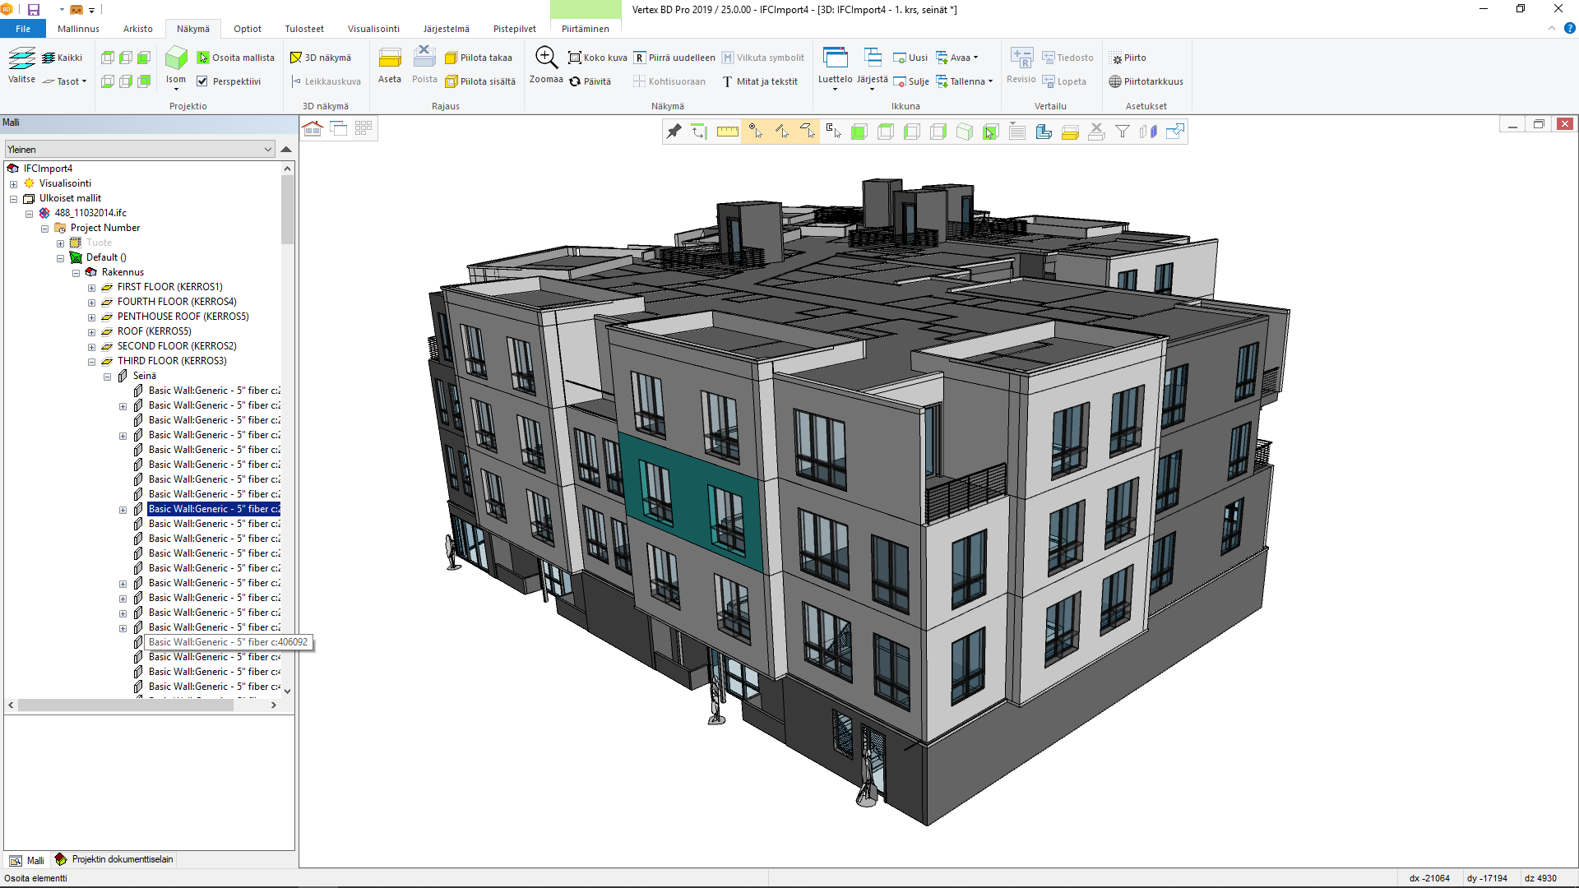1579x888 pixels.
Task: Select the front projection cube icon
Action: [144, 58]
